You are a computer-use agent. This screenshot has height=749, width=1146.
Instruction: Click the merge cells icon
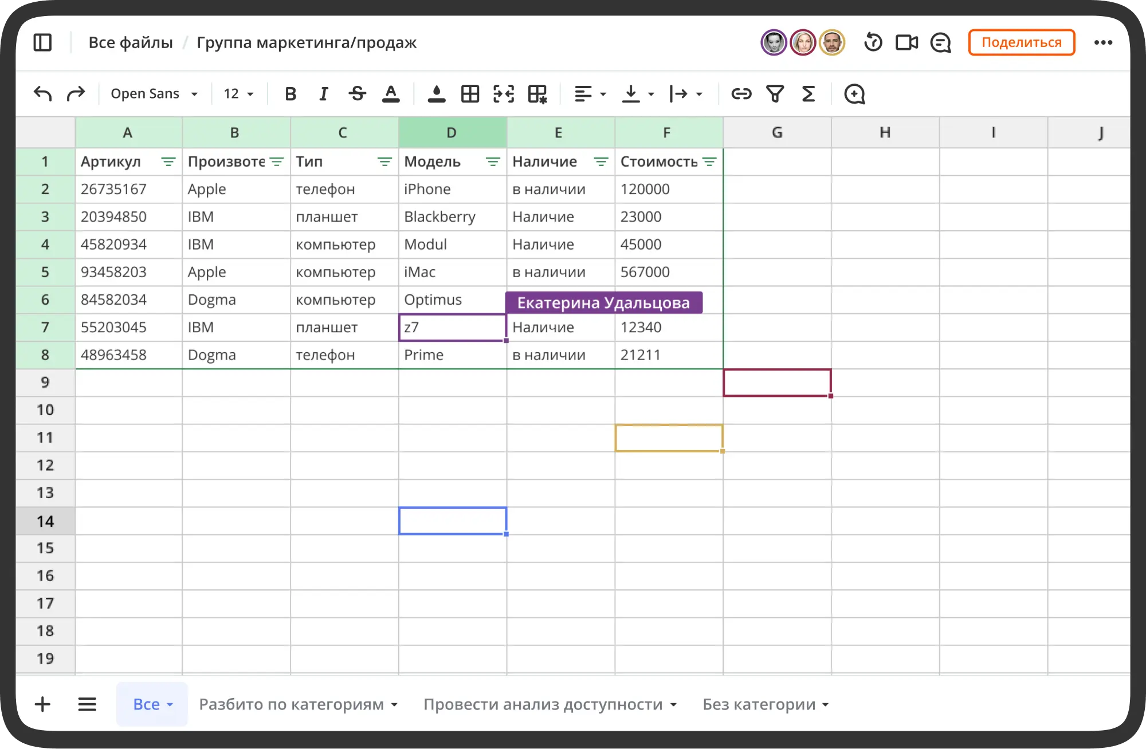[x=504, y=93]
